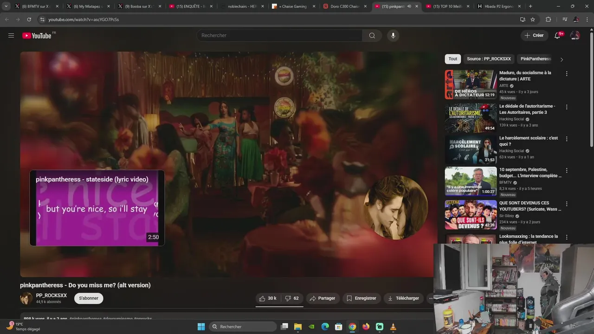The height and width of the screenshot is (334, 594).
Task: Open the media control icon in the Chrome toolbar
Action: click(565, 19)
